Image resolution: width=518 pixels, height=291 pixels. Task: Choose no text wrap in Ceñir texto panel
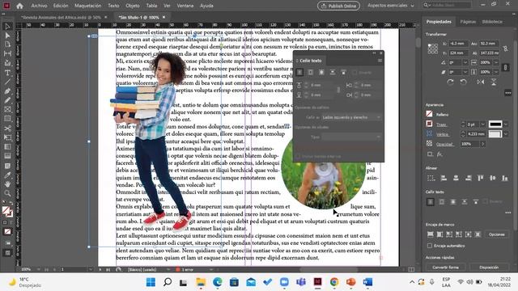pos(299,72)
